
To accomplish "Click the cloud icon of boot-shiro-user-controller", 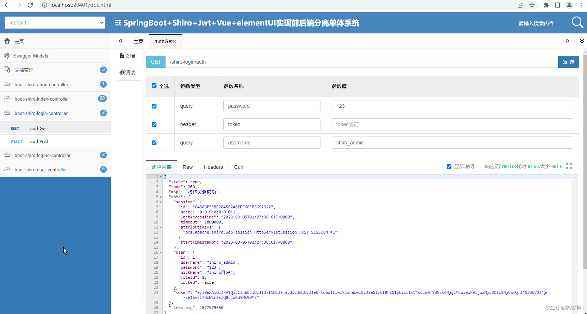I will pos(7,169).
